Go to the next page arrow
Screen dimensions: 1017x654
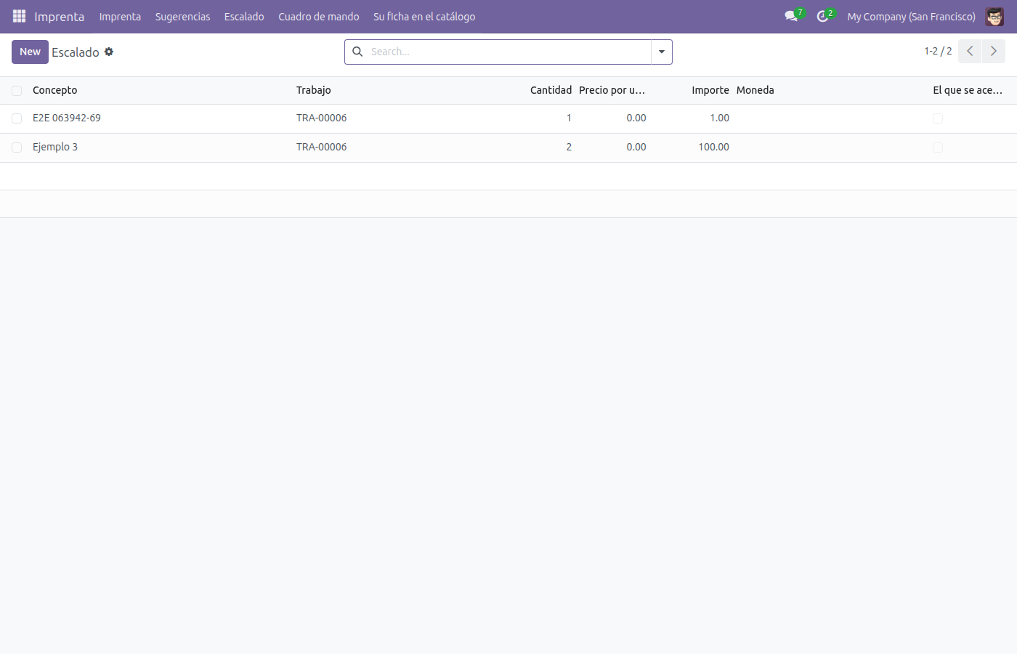pos(994,52)
